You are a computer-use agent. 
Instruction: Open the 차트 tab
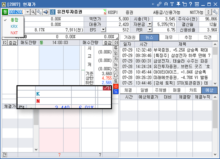tap(193, 90)
